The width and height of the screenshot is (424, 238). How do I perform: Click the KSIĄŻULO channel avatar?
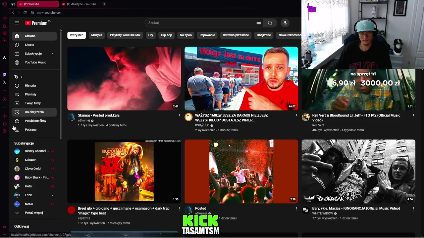pos(188,117)
